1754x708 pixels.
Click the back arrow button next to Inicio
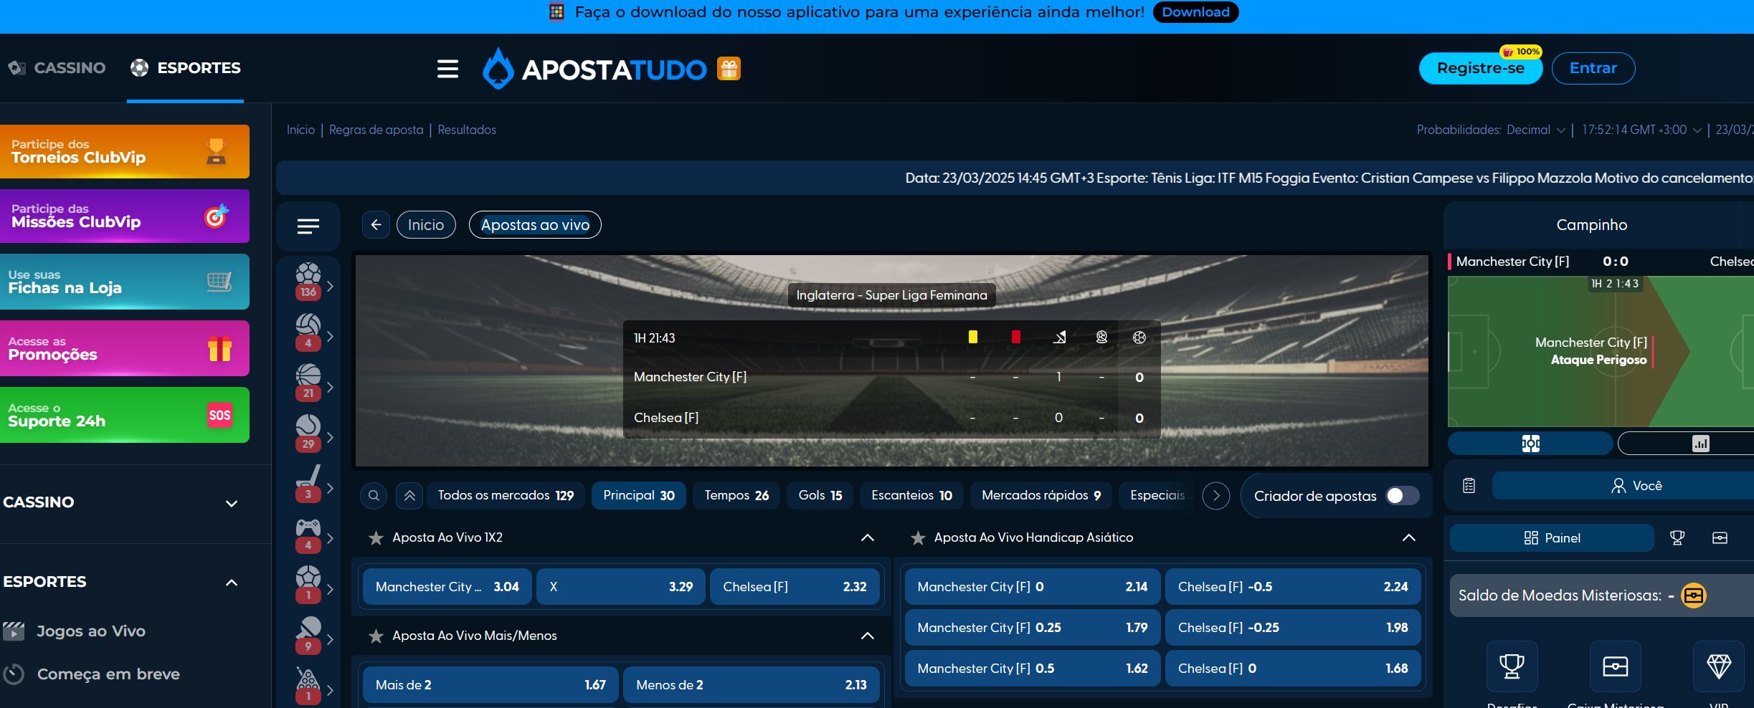376,224
